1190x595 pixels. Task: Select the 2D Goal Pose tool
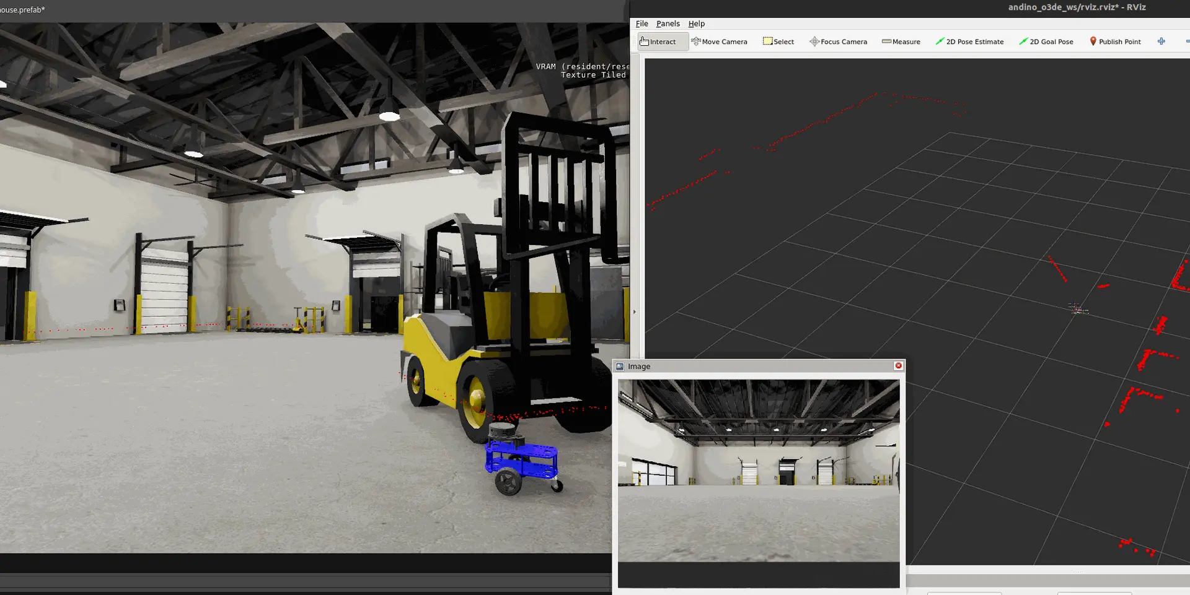pos(1046,41)
